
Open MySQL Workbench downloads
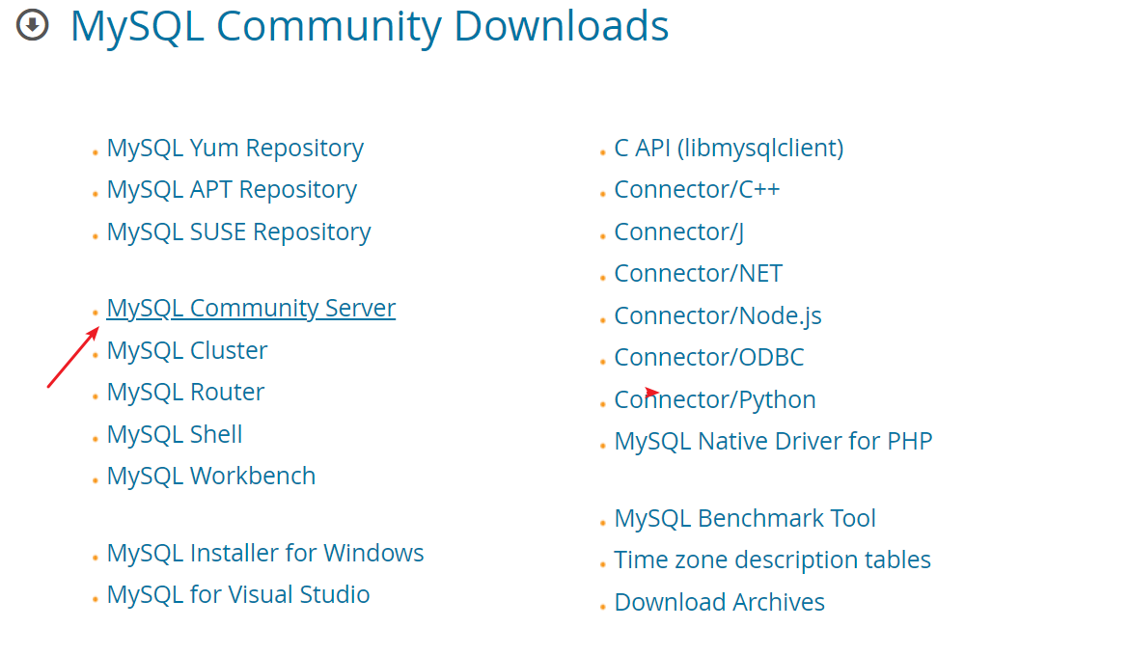pos(211,477)
